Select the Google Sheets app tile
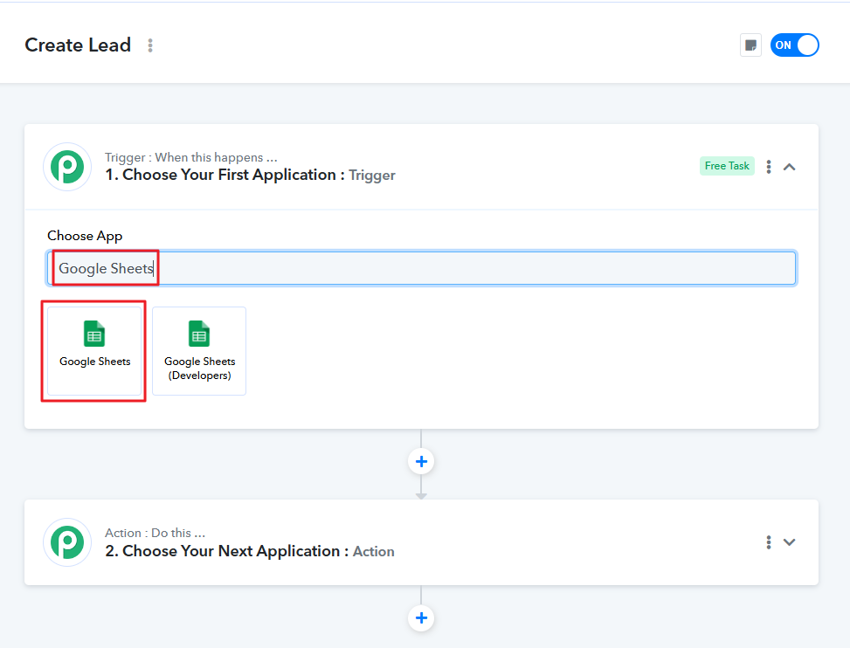 click(x=94, y=350)
